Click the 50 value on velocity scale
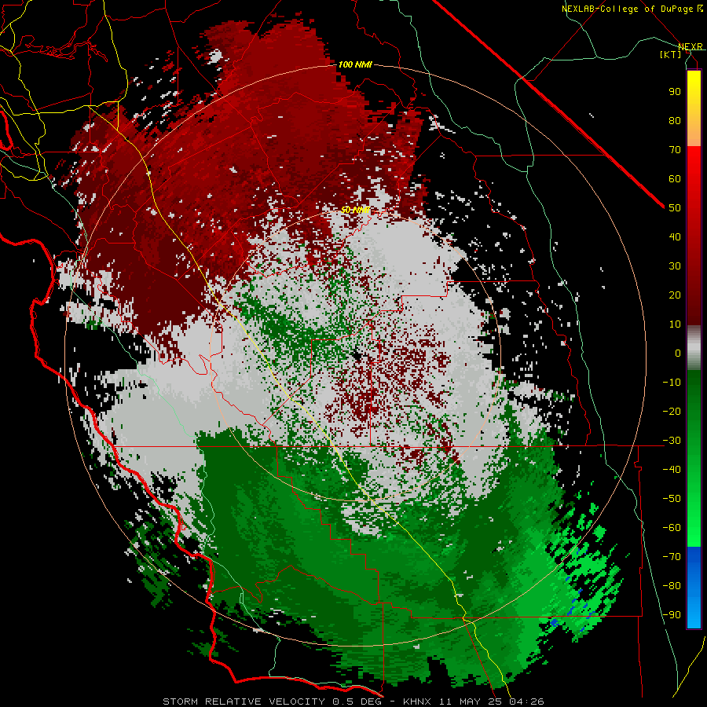 click(x=675, y=208)
